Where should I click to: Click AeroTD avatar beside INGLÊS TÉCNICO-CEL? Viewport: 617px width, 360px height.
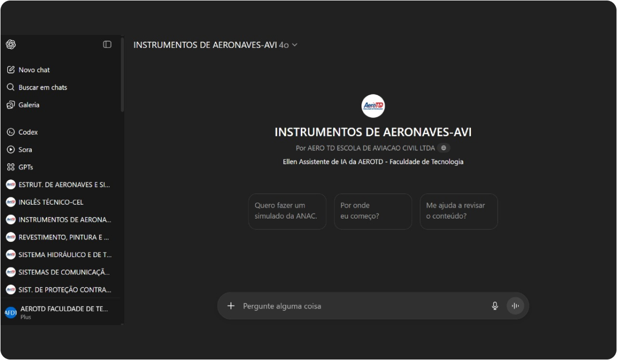(11, 202)
